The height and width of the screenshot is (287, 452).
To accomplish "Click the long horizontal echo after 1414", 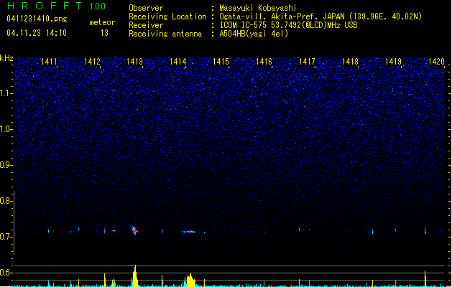I will tap(189, 232).
